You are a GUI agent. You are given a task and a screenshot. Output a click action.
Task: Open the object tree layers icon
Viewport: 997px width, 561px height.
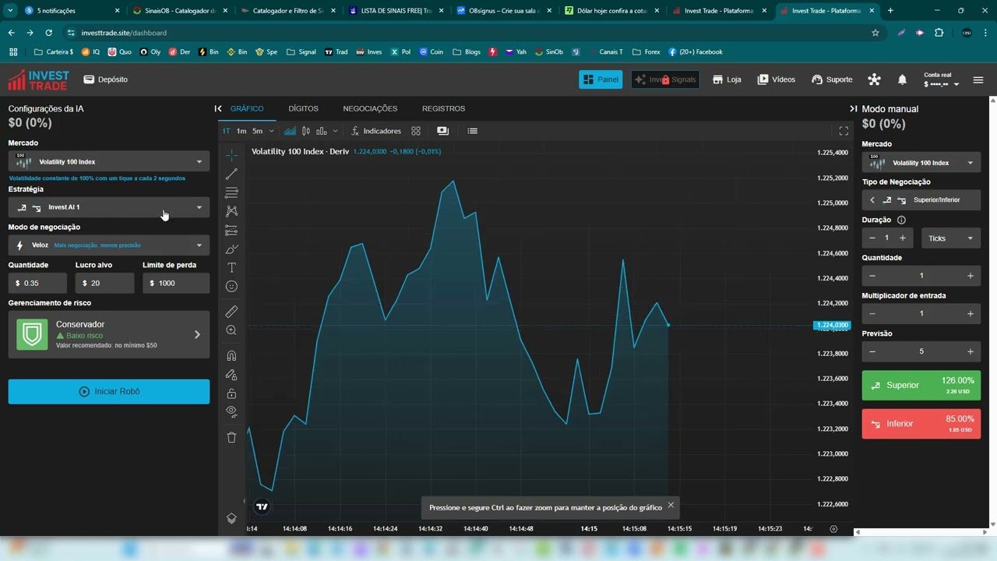click(x=231, y=518)
